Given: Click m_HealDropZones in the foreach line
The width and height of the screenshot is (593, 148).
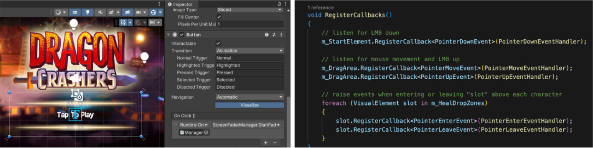Looking at the screenshot, I should point(458,103).
